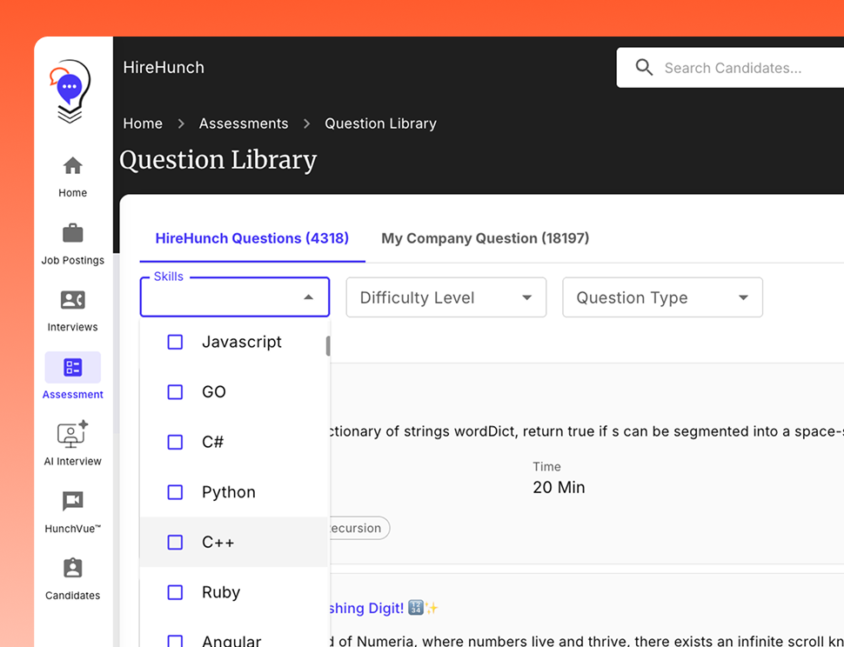Enable the C++ skill checkbox
Viewport: 844px width, 647px height.
tap(175, 542)
